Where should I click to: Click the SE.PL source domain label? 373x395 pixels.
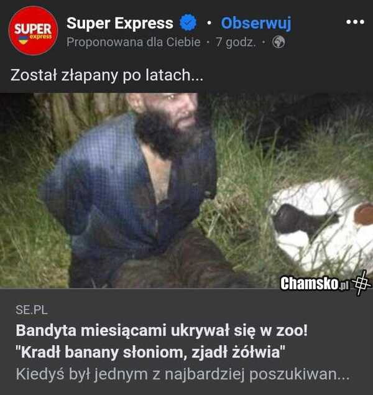32,310
